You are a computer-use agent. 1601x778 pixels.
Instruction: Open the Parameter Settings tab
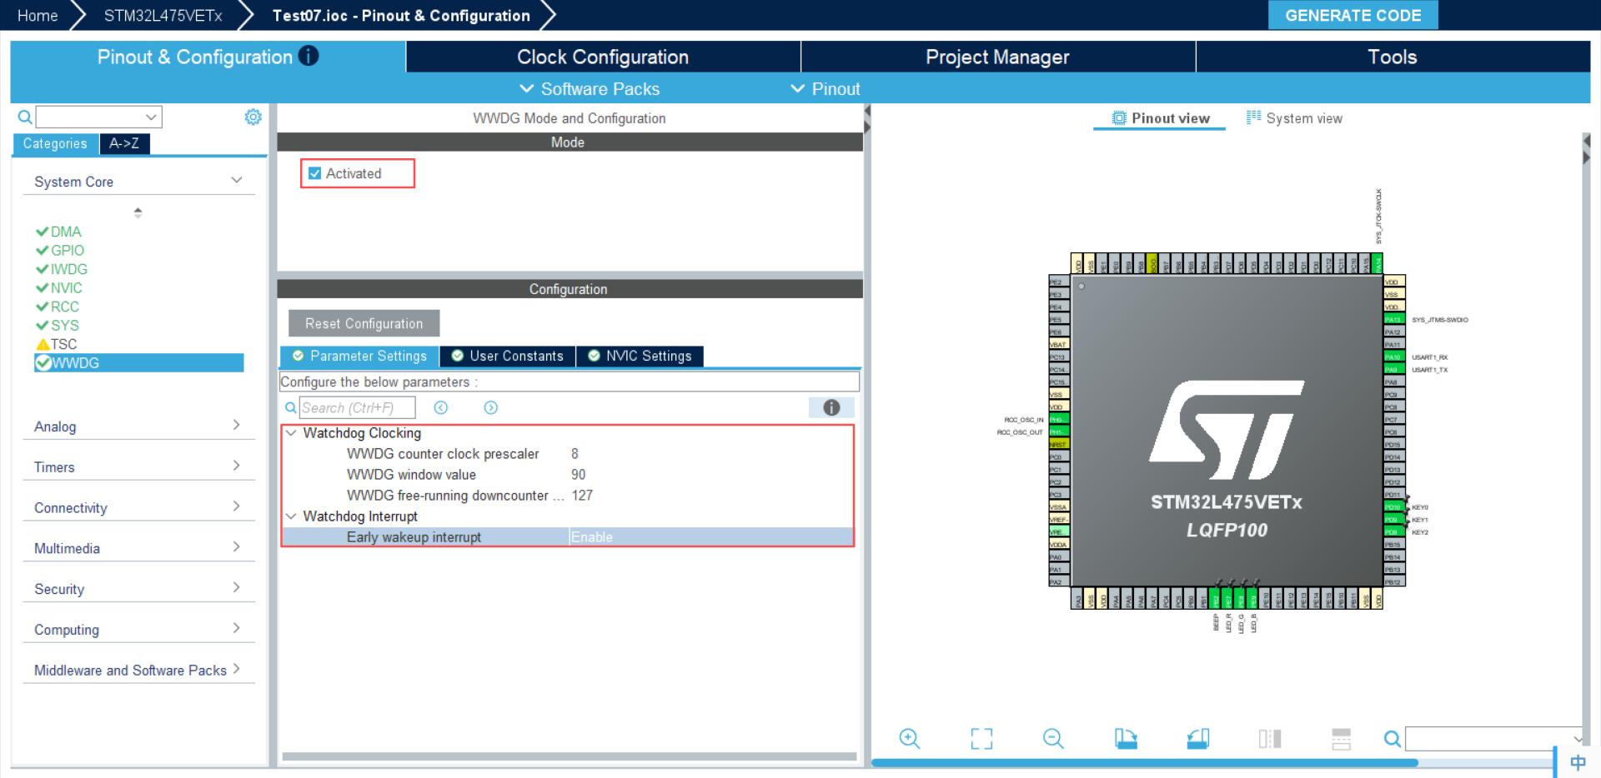coord(359,356)
